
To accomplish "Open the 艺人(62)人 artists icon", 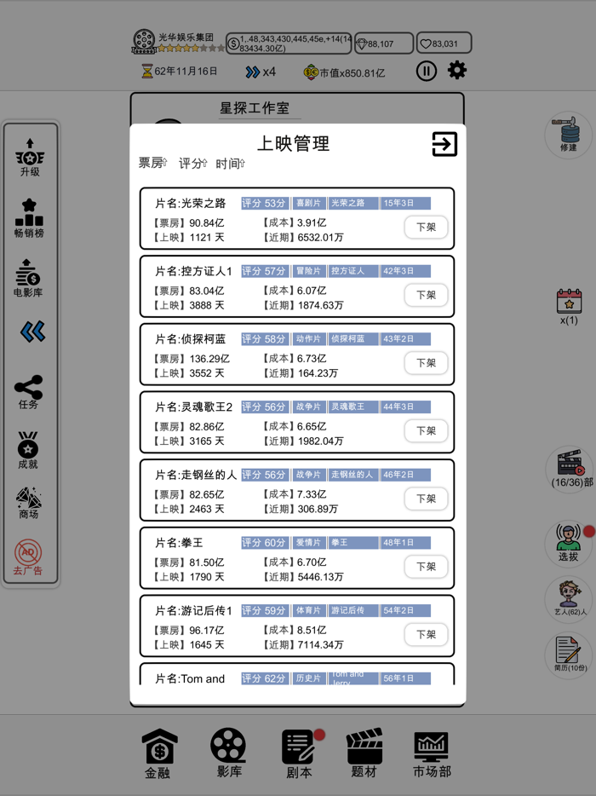I will coord(570,599).
